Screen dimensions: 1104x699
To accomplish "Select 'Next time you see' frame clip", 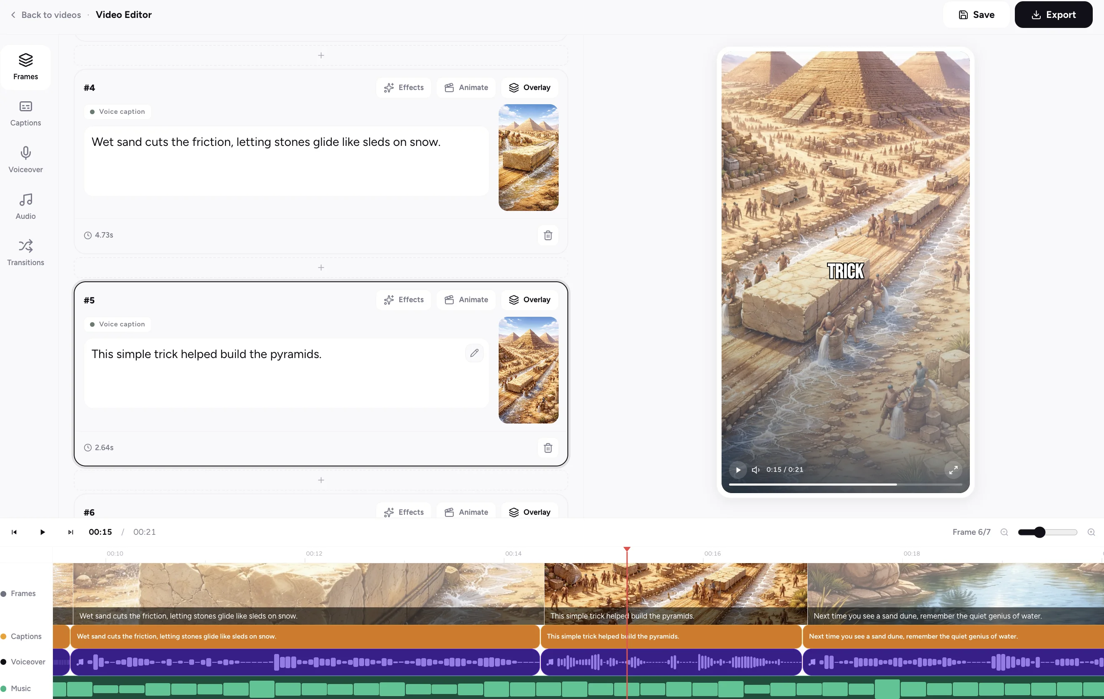I will coord(955,594).
